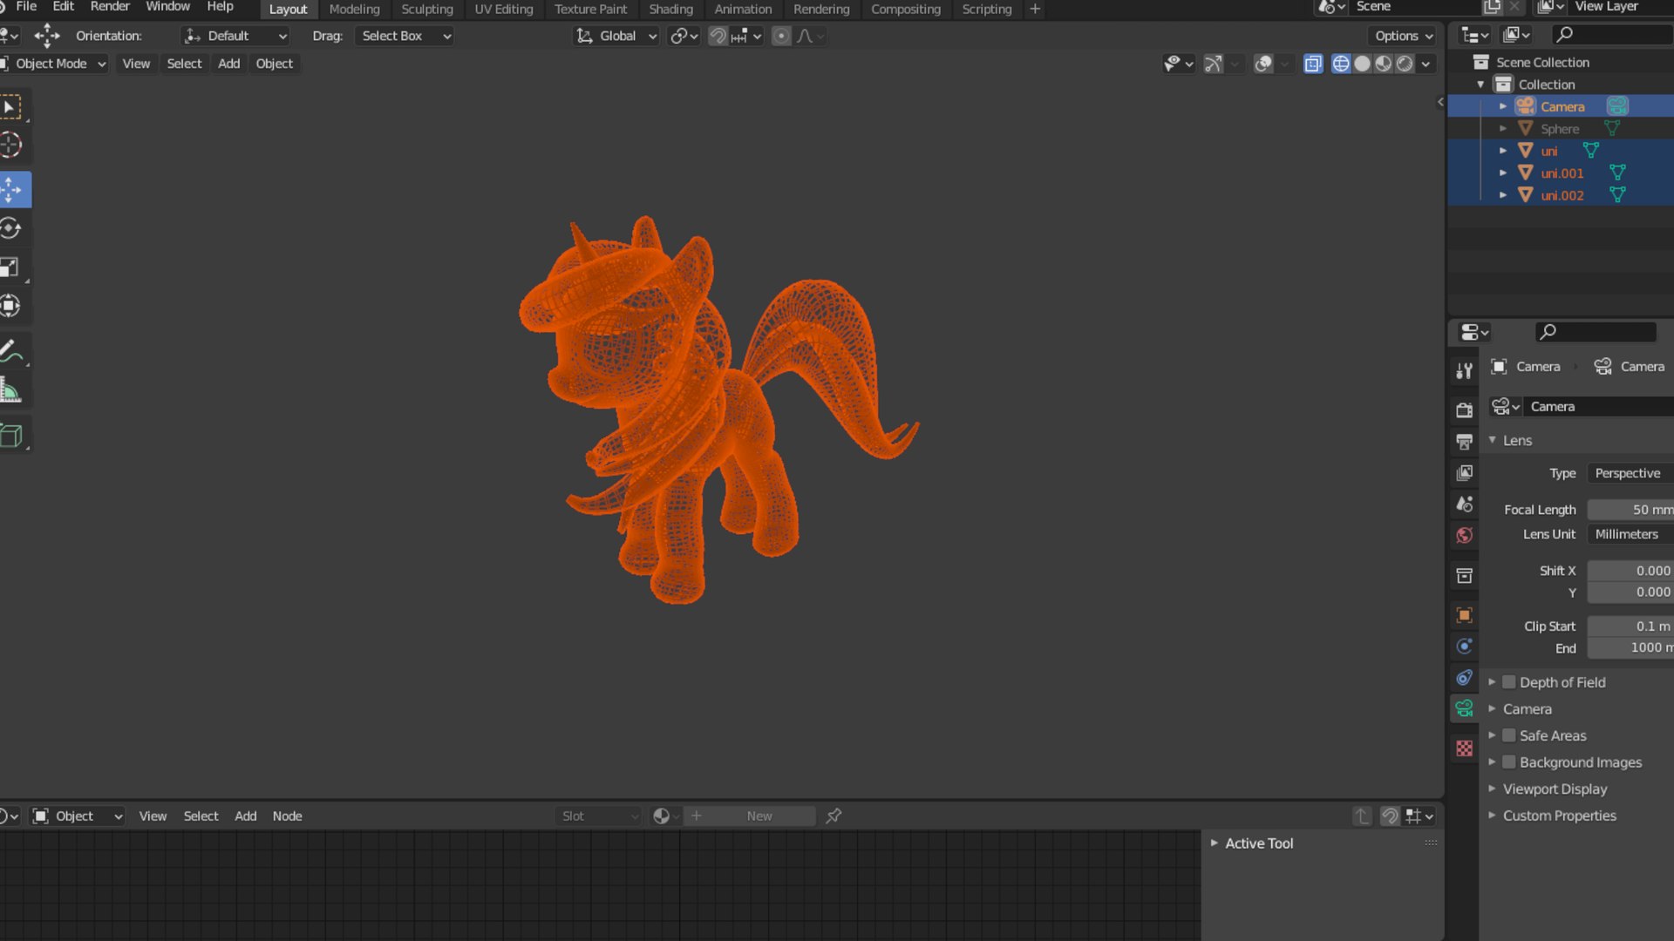
Task: Select the Annotate tool
Action: (x=11, y=350)
